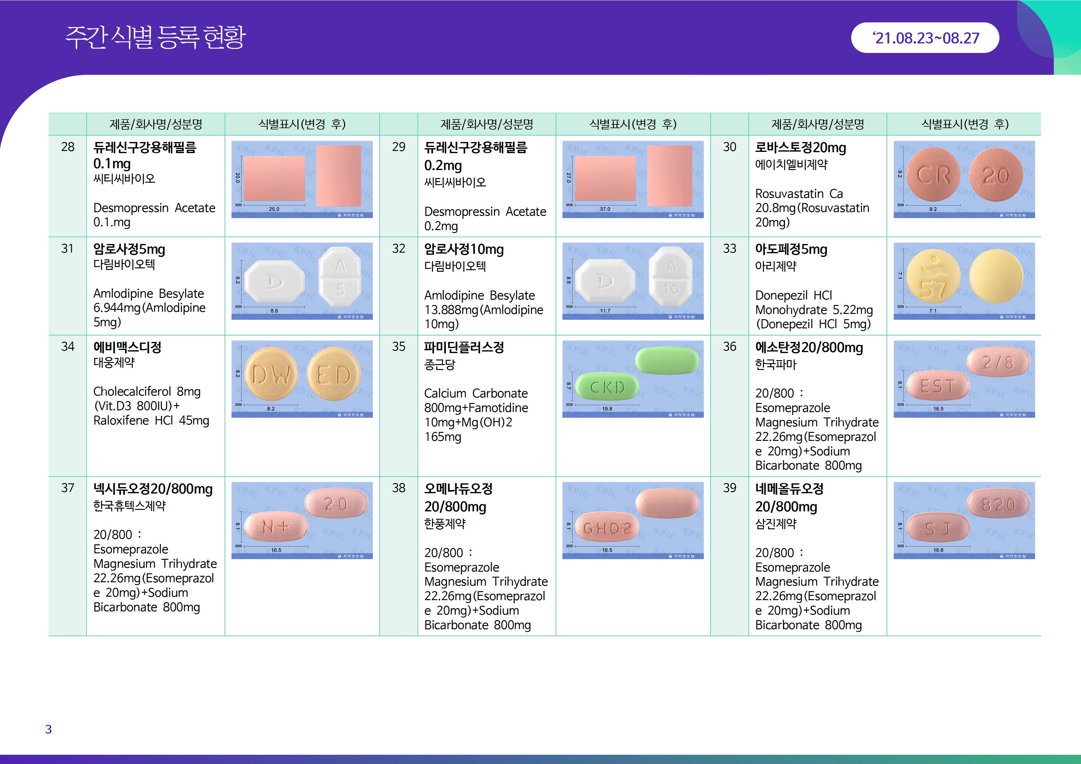Click the 주간 식별 등록 현황 page title
Screen dimensions: 1081x764
pos(155,37)
